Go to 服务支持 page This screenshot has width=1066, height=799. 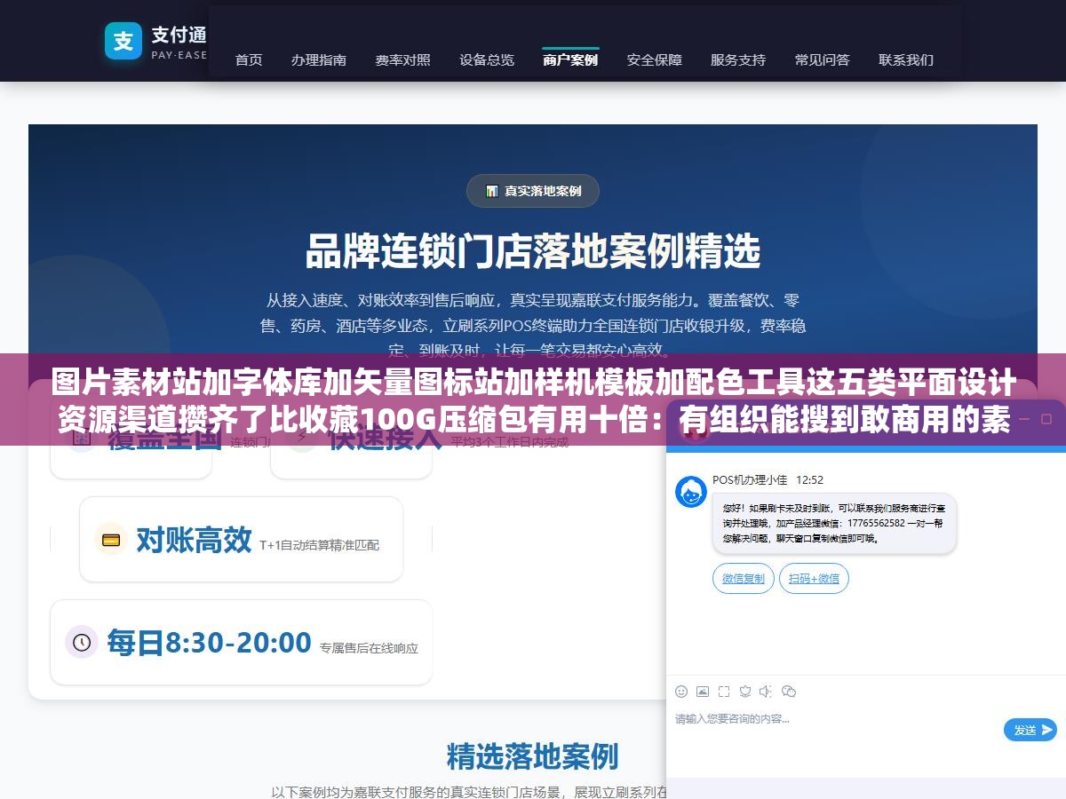[738, 60]
